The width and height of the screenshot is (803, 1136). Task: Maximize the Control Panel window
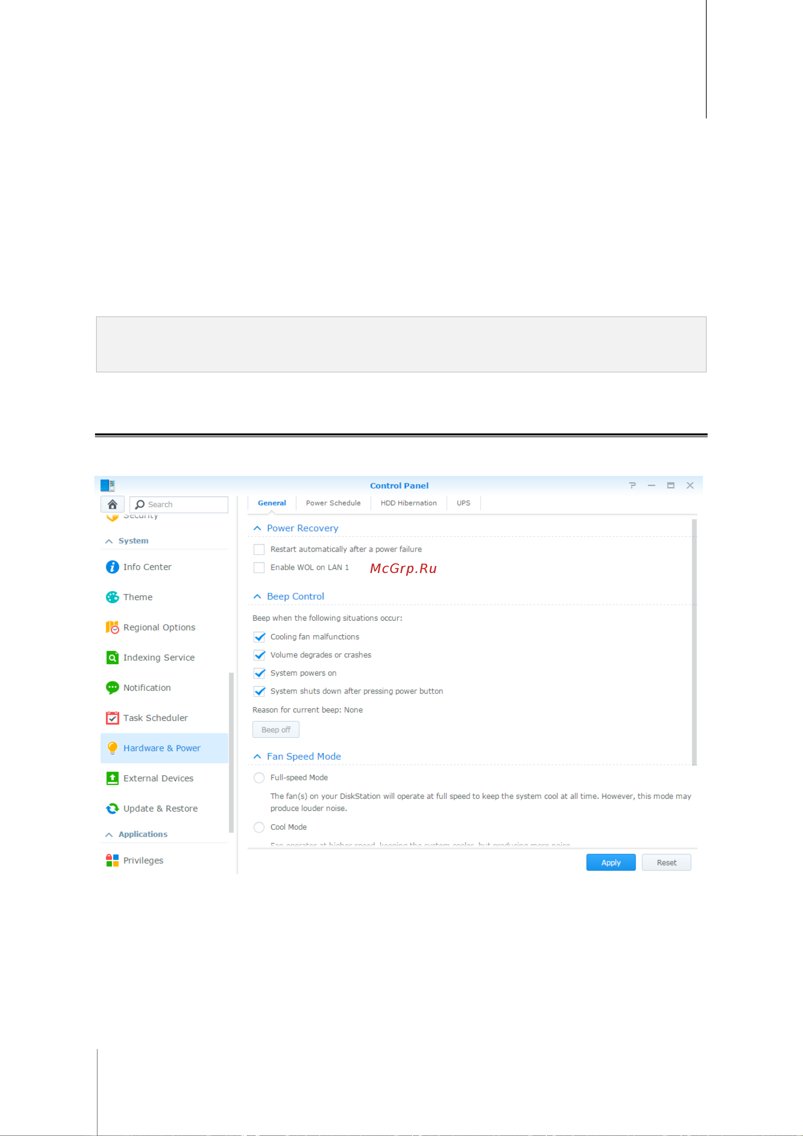point(671,485)
